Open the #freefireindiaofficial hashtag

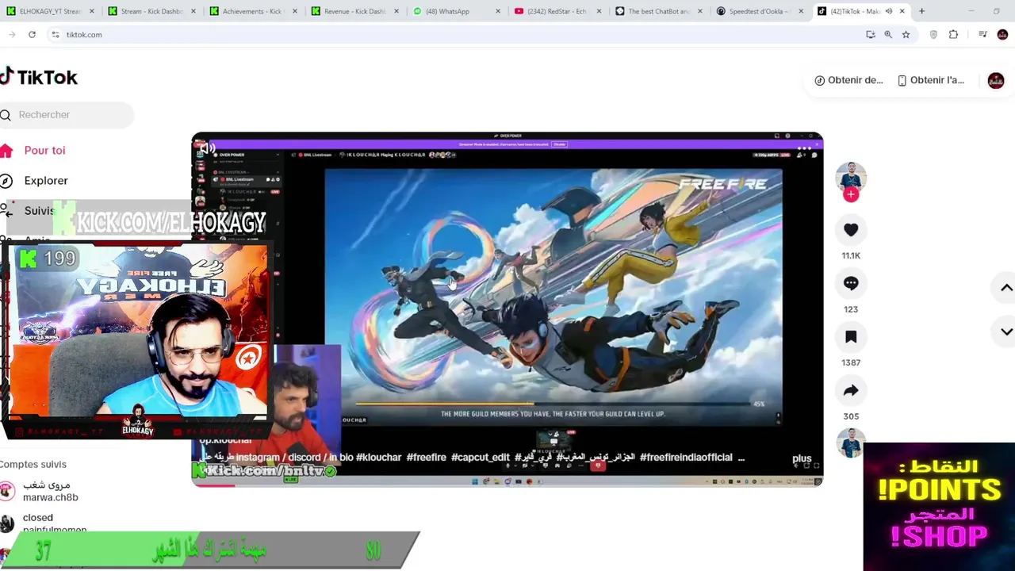686,458
